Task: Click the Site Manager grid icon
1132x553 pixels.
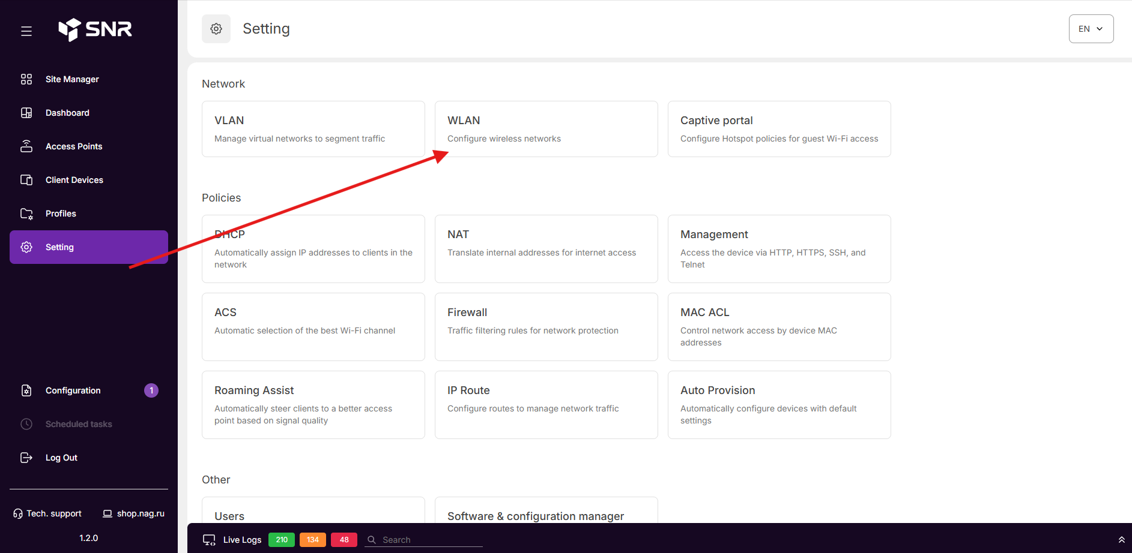Action: [26, 79]
